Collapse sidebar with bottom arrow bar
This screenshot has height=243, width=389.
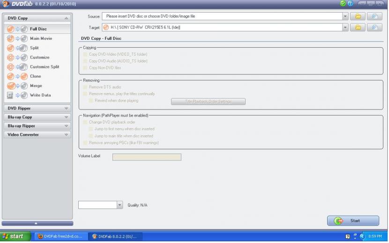(37, 224)
